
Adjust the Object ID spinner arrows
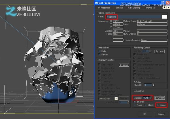(x=153, y=85)
